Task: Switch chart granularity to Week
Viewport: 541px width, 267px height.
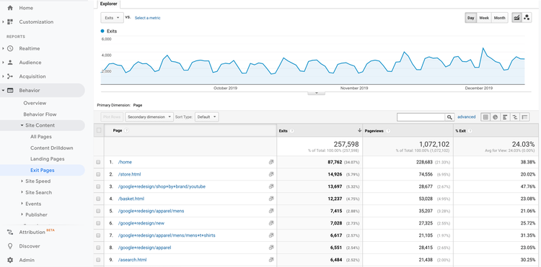Action: pos(484,18)
